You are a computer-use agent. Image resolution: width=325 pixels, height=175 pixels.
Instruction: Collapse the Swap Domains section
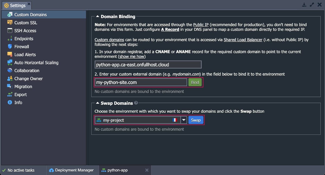click(x=98, y=103)
